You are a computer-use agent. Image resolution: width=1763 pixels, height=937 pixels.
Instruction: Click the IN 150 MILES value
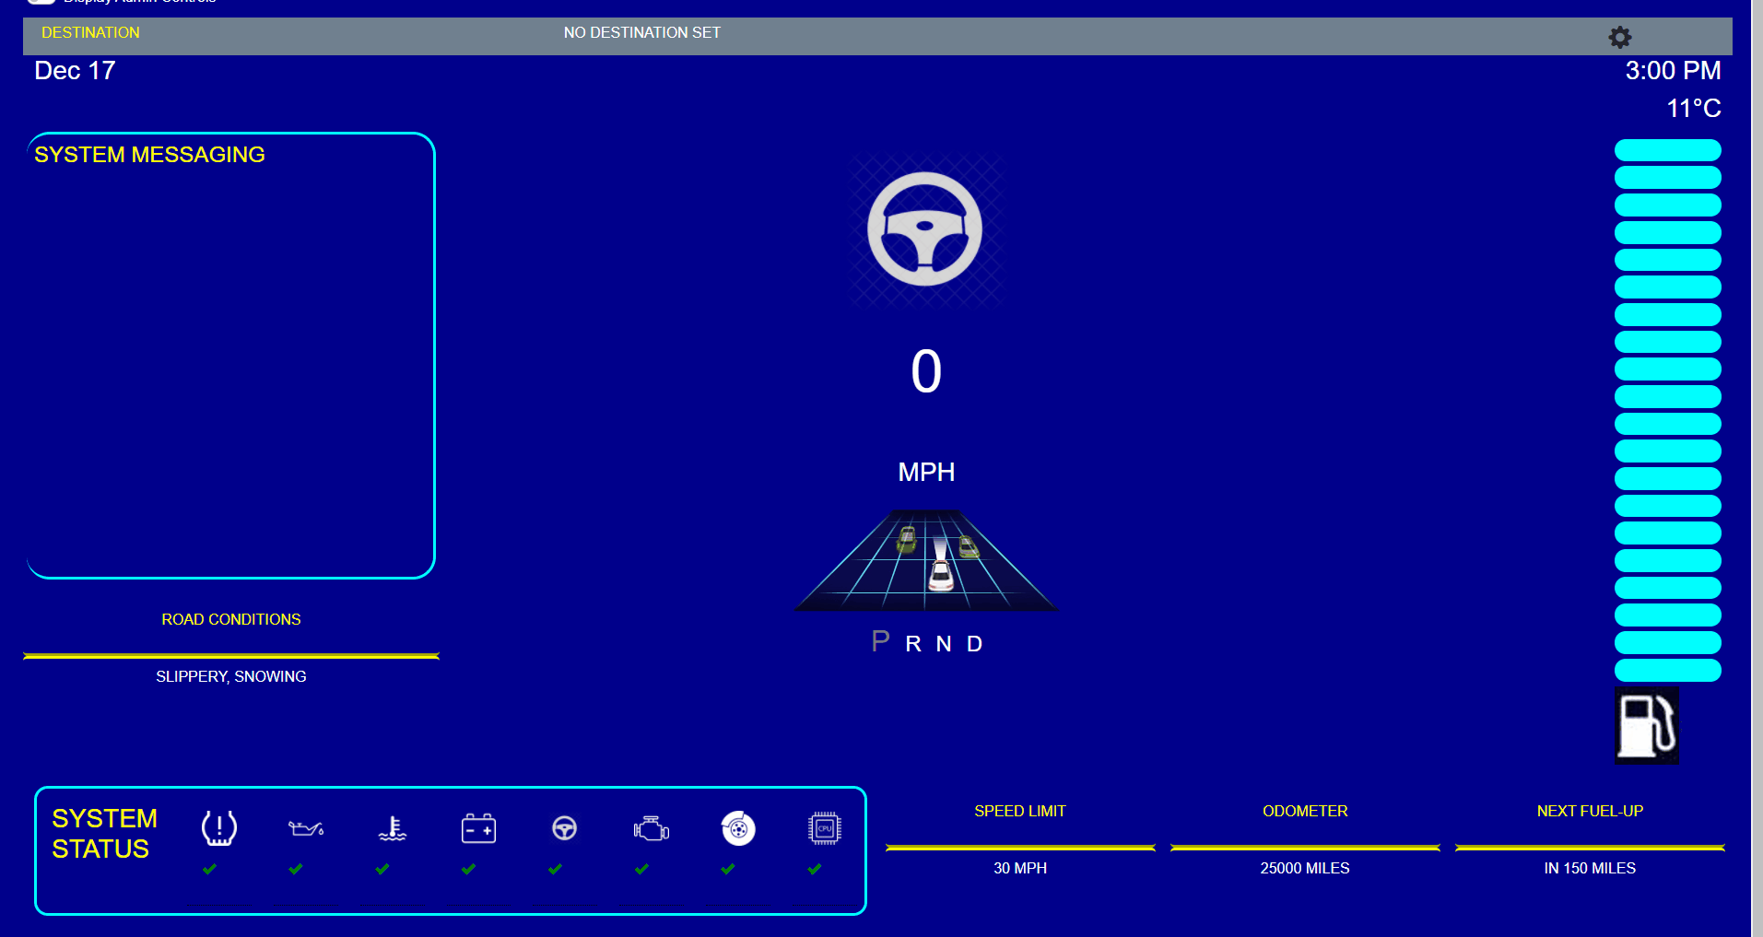pos(1590,868)
